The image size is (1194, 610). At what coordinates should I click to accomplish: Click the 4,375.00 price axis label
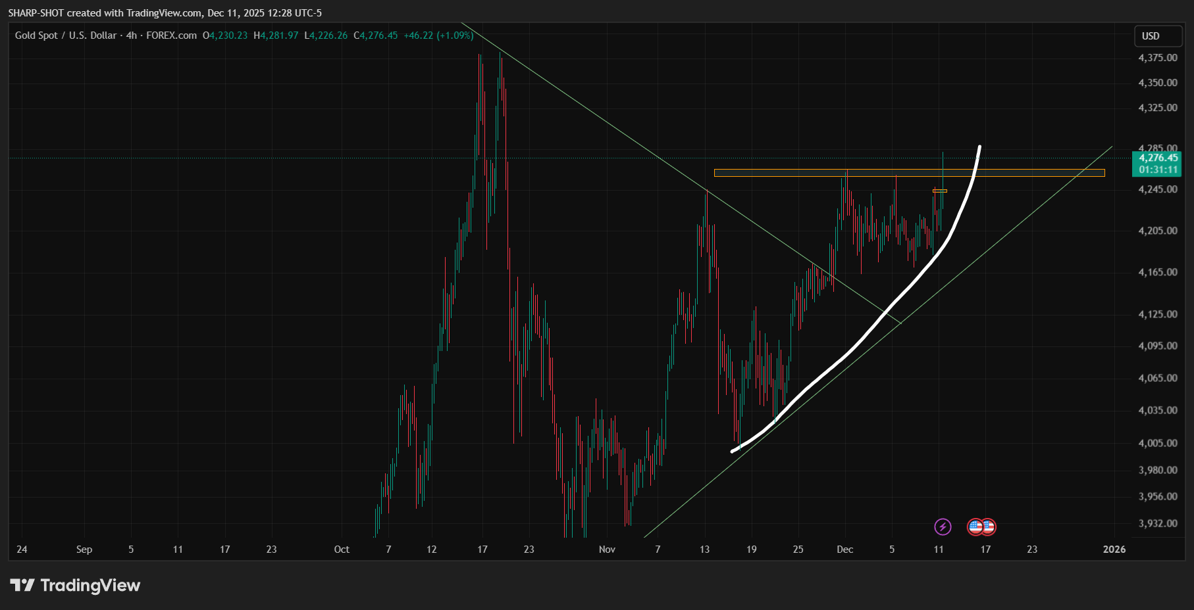point(1158,58)
